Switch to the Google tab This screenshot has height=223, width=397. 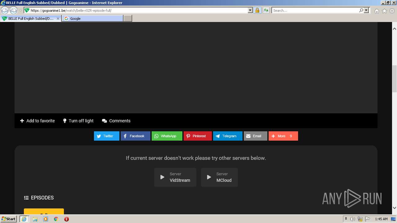pyautogui.click(x=92, y=19)
